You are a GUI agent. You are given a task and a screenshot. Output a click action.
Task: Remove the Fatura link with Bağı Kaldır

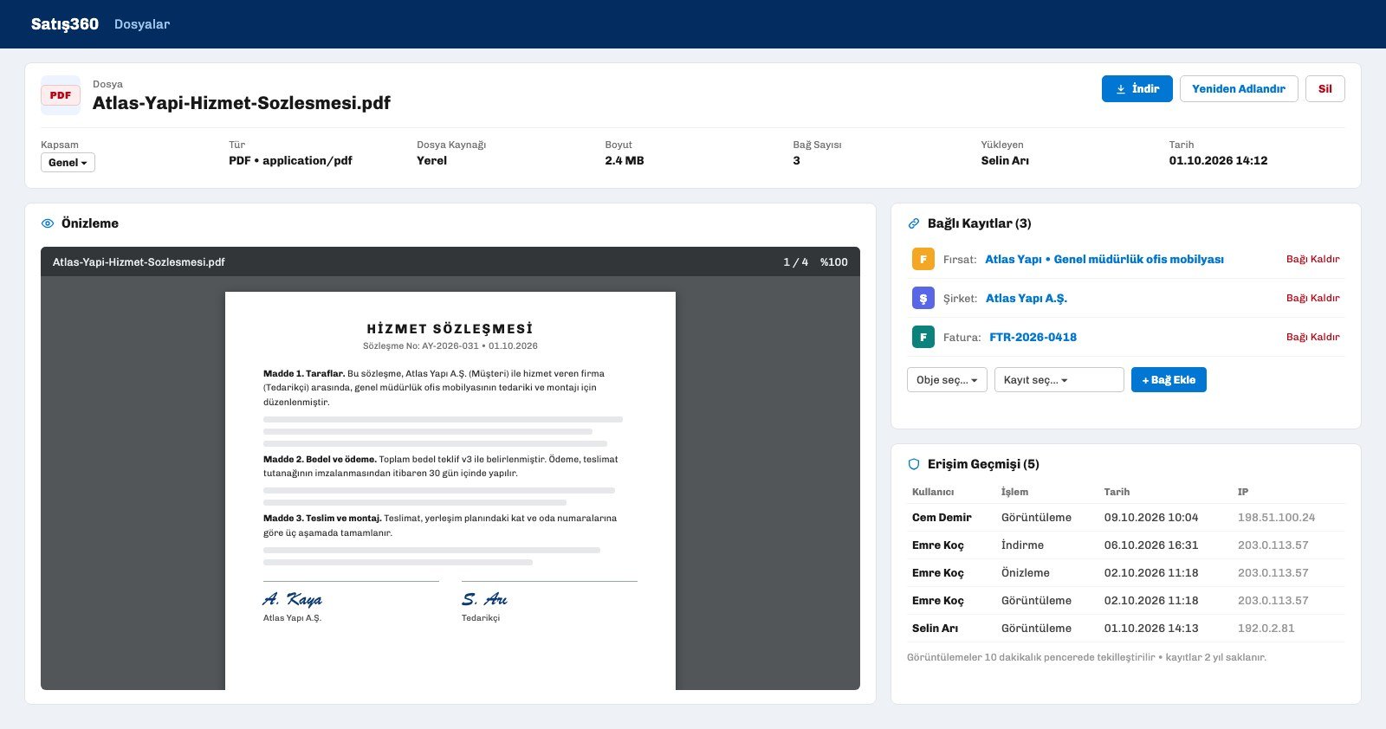tap(1313, 337)
